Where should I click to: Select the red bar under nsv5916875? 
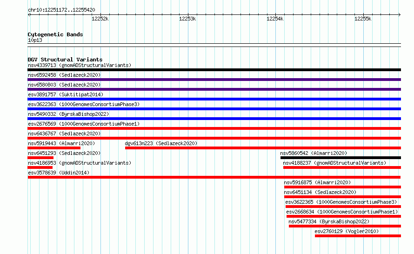click(x=343, y=187)
